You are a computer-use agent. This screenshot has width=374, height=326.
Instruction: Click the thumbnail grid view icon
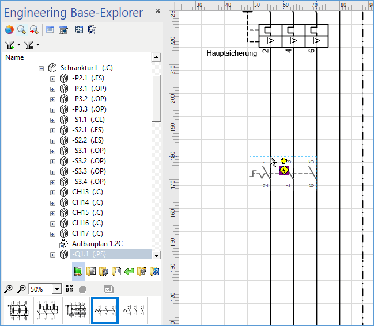69,289
